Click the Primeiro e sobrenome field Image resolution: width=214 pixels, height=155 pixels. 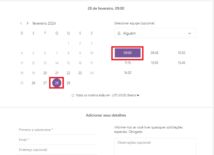tap(57, 130)
